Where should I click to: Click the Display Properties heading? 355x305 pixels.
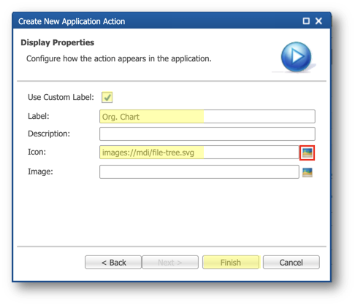(x=58, y=42)
